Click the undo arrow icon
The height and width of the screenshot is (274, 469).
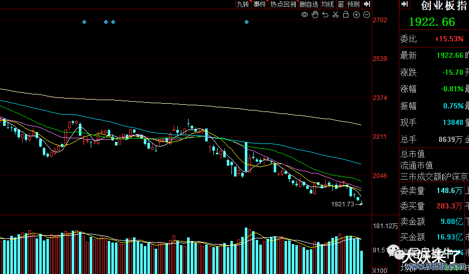click(325, 14)
